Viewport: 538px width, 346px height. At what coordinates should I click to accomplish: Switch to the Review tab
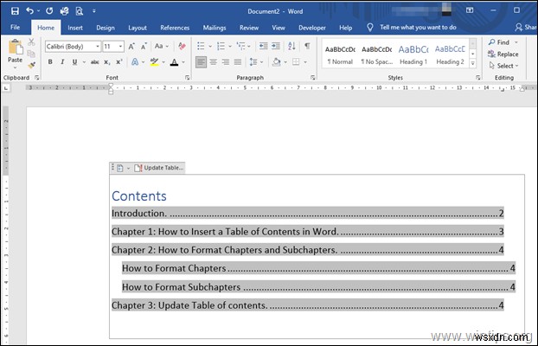pyautogui.click(x=249, y=28)
